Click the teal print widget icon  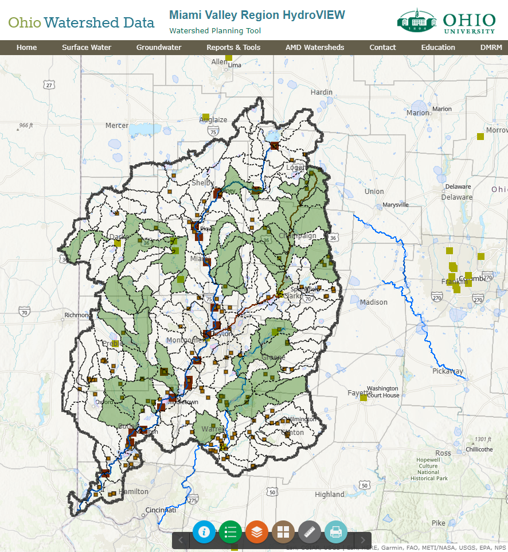click(336, 532)
